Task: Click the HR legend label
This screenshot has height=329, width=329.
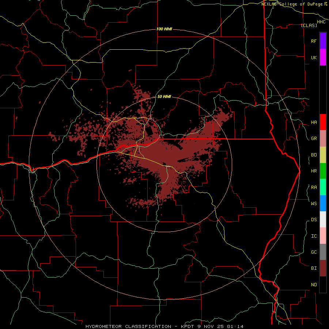Action: [x=314, y=171]
